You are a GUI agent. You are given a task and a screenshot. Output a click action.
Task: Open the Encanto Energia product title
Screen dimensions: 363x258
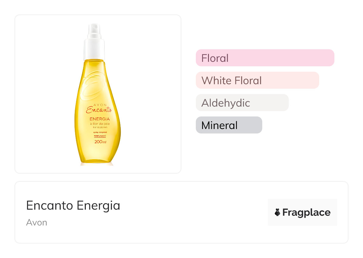[x=73, y=205]
